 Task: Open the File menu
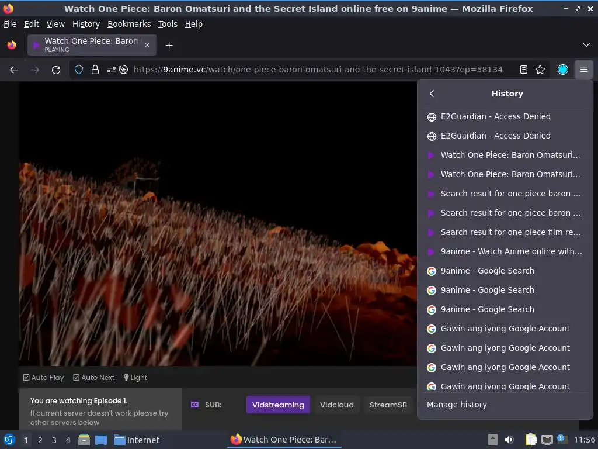[x=10, y=24]
